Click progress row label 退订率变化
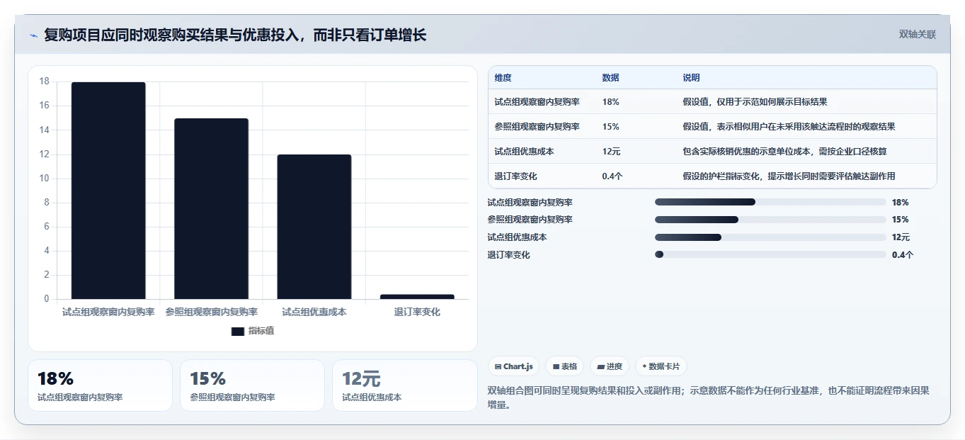Image resolution: width=965 pixels, height=440 pixels. pyautogui.click(x=508, y=255)
